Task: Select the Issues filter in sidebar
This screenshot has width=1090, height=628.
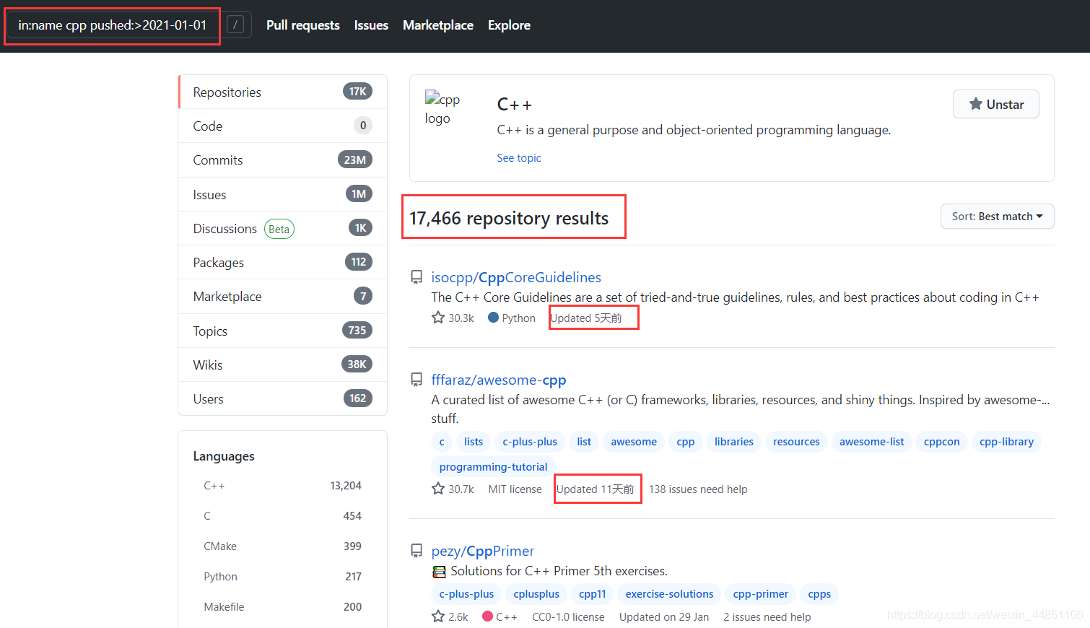Action: click(283, 194)
